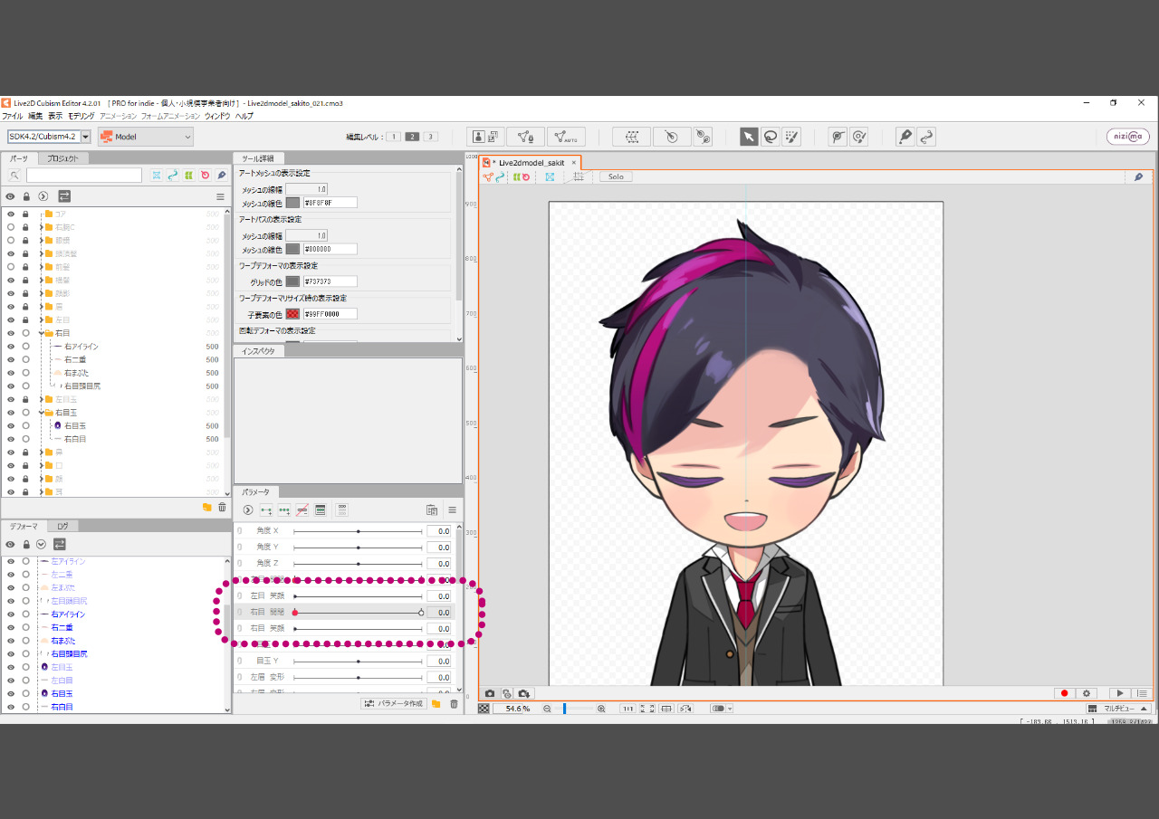1159x819 pixels.
Task: Create new parameter group folder
Action: point(436,704)
